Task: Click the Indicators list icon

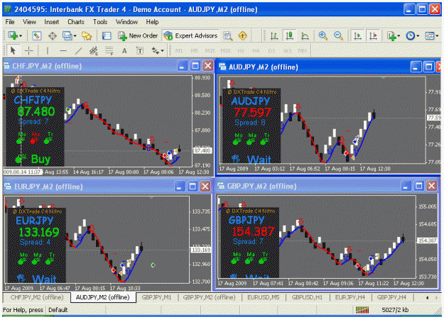Action: (391, 36)
